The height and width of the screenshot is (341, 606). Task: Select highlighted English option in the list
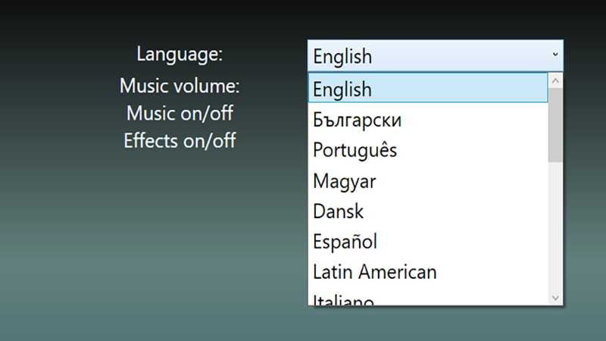pyautogui.click(x=427, y=89)
